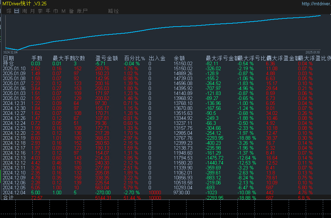Switch to the 综 summary tab
Image resolution: width=331 pixels, height=218 pixels.
pyautogui.click(x=9, y=11)
